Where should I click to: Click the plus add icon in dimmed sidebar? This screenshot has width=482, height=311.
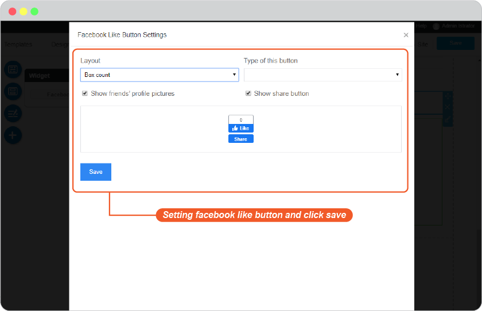click(x=13, y=135)
